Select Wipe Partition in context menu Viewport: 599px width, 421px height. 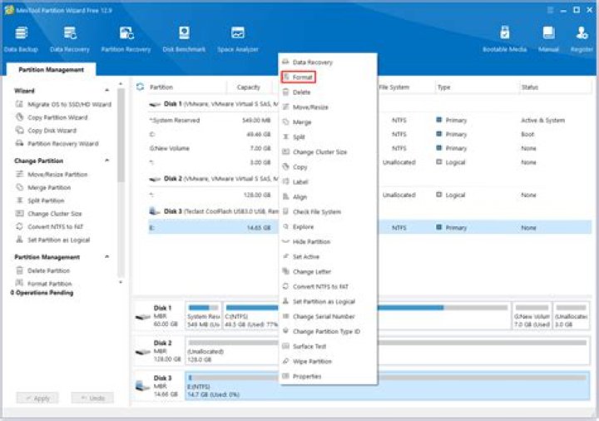(312, 361)
